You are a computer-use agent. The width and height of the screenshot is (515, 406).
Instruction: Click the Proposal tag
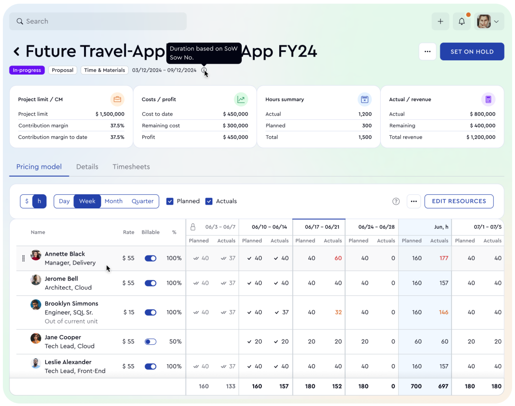pos(63,70)
